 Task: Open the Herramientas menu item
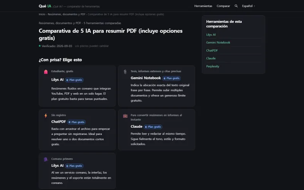pos(203,6)
